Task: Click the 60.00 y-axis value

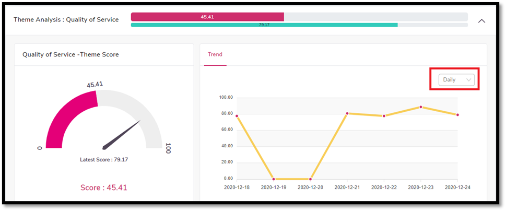Action: pos(227,130)
